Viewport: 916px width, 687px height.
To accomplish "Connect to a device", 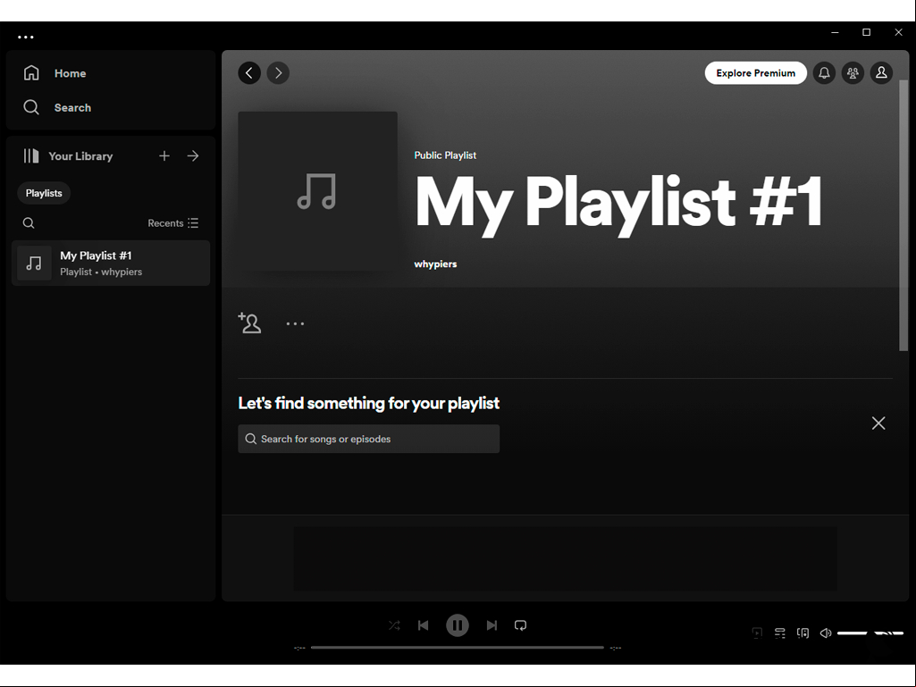I will pos(803,633).
